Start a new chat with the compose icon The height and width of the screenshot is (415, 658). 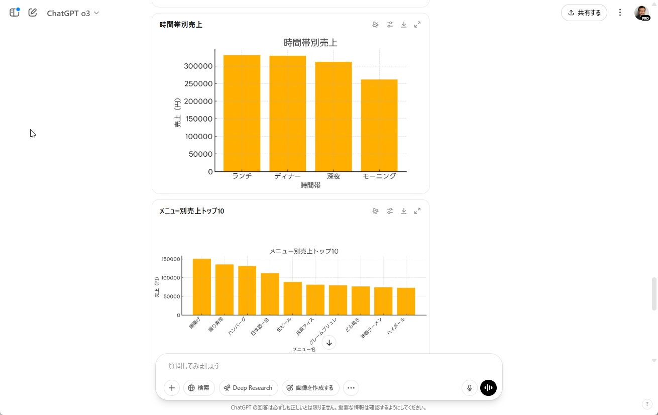pos(32,13)
